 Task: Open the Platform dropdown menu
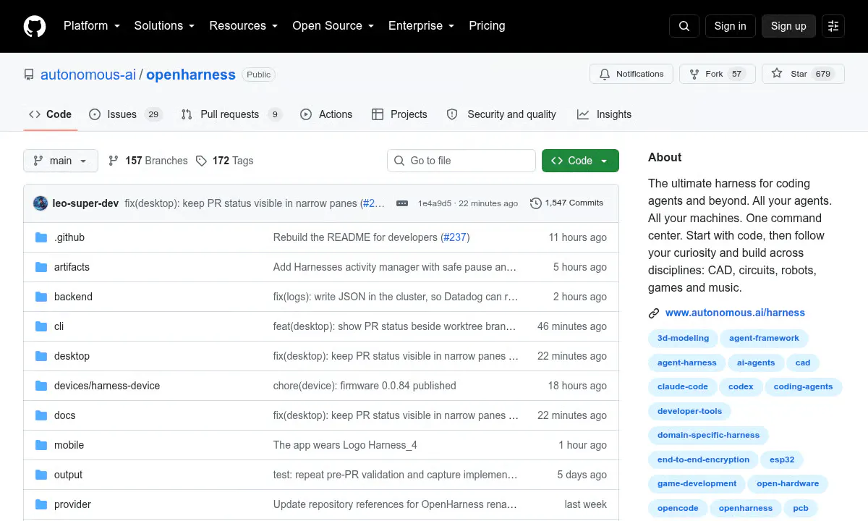click(x=93, y=26)
